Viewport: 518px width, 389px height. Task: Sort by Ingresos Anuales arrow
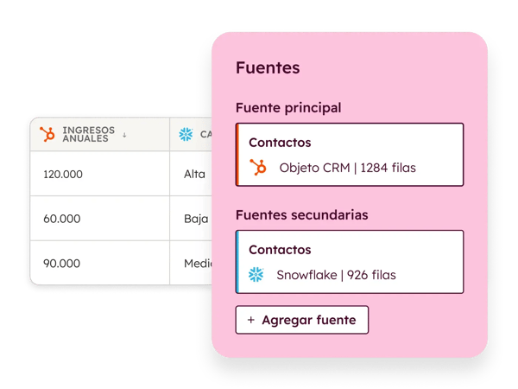[124, 135]
